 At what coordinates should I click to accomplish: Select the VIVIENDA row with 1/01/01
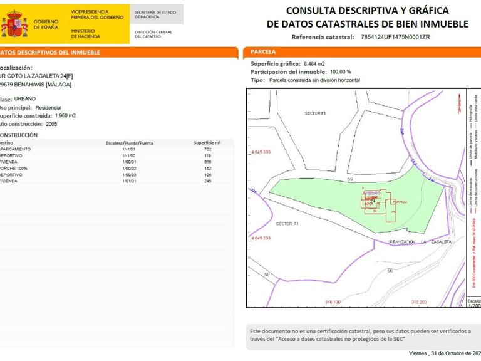pos(116,181)
